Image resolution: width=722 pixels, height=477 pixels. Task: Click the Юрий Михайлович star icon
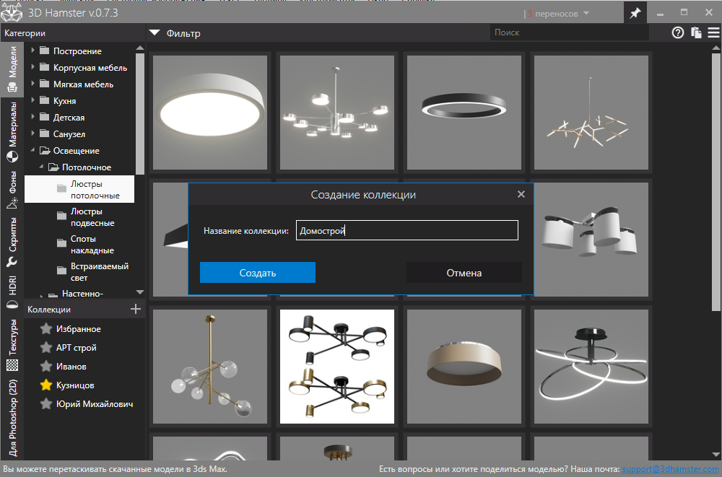point(46,404)
